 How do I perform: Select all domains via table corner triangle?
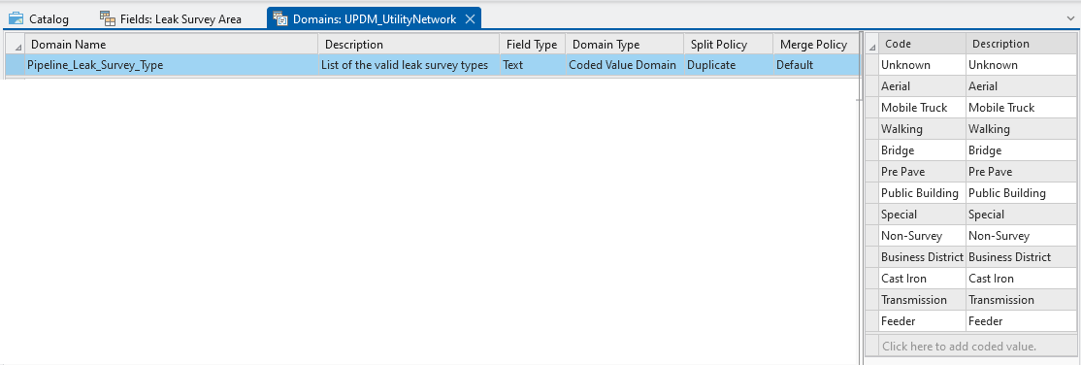(15, 44)
